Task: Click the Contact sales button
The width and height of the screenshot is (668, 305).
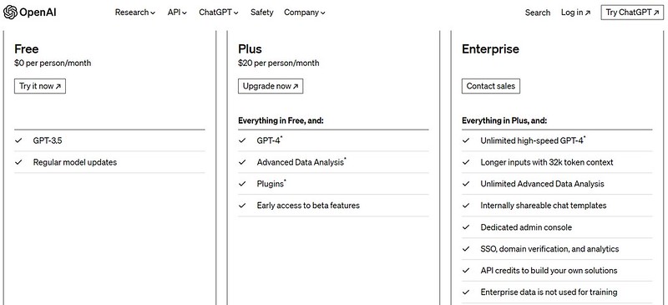Action: (491, 86)
